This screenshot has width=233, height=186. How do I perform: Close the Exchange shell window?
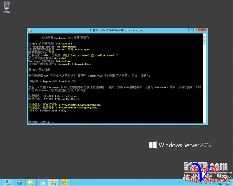point(202,30)
